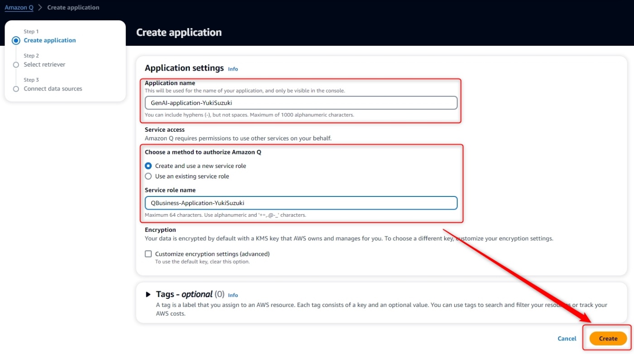Select Create and use a new service role
Image resolution: width=634 pixels, height=354 pixels.
[x=148, y=166]
